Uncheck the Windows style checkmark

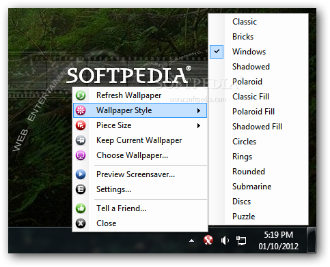tap(217, 52)
